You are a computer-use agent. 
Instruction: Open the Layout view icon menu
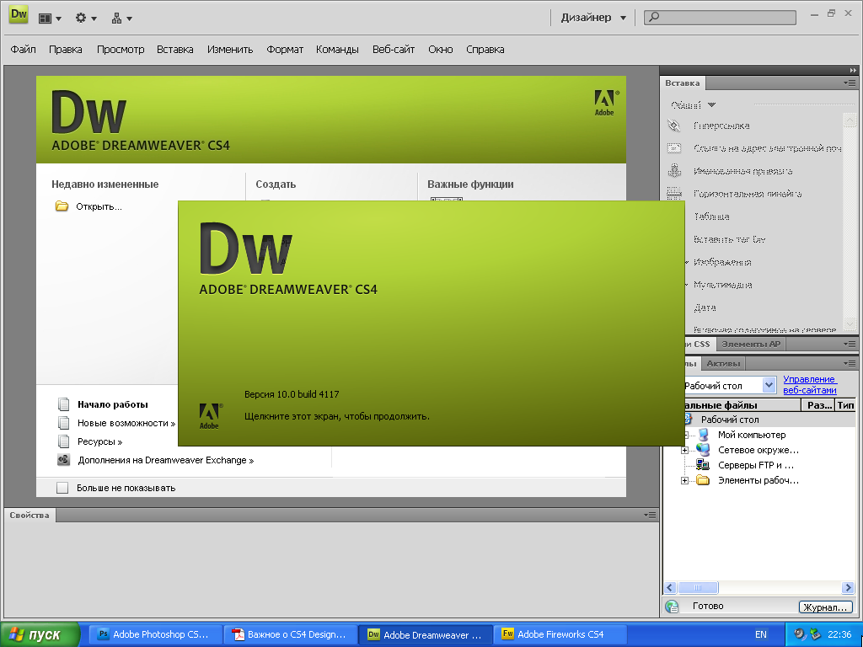click(50, 19)
